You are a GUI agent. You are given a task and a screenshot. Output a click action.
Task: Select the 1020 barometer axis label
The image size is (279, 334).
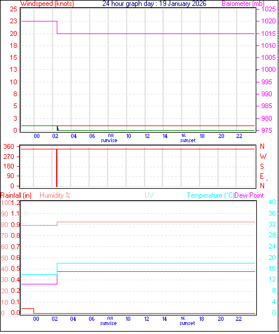[x=268, y=21]
